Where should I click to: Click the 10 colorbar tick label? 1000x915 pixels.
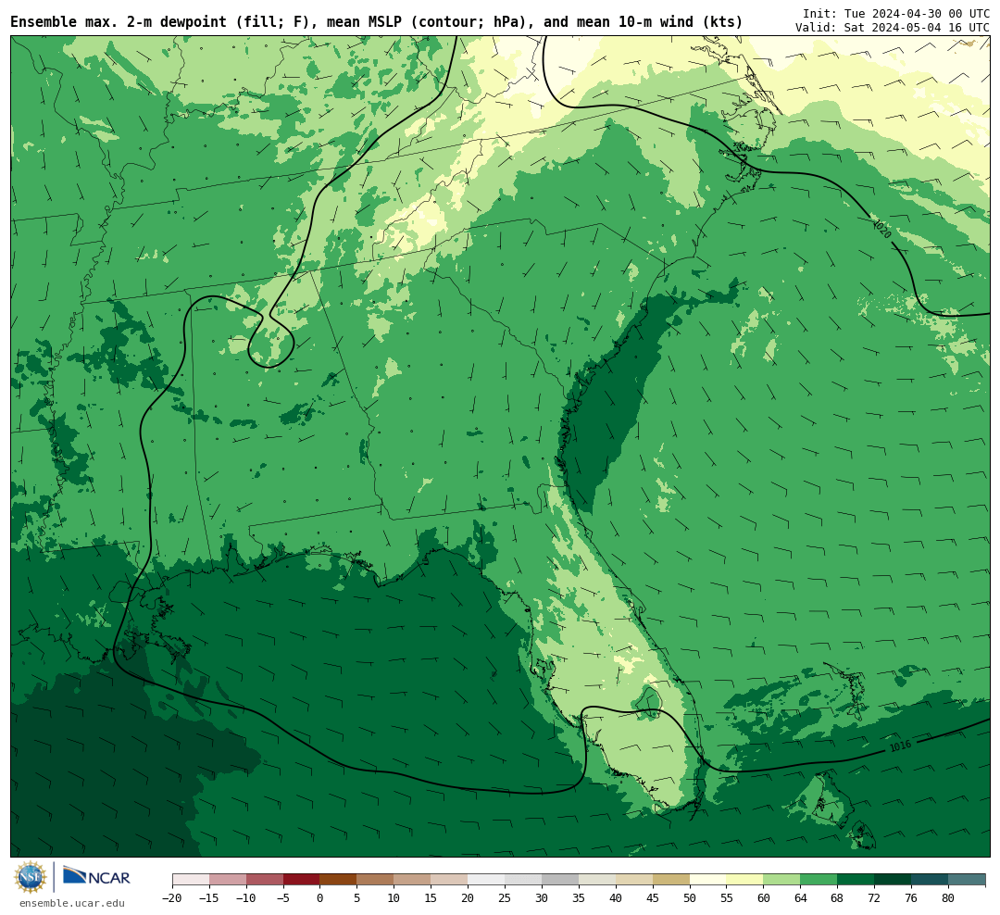(394, 898)
